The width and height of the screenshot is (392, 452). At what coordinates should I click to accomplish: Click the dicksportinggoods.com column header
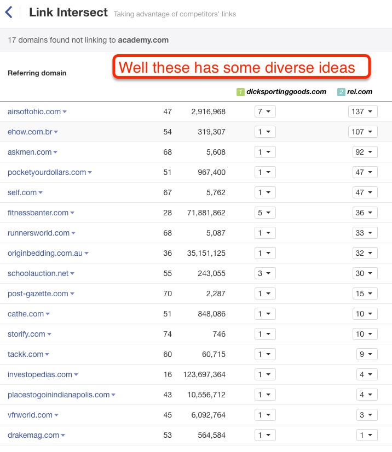point(286,92)
